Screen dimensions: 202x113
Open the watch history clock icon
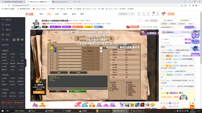tap(139, 13)
